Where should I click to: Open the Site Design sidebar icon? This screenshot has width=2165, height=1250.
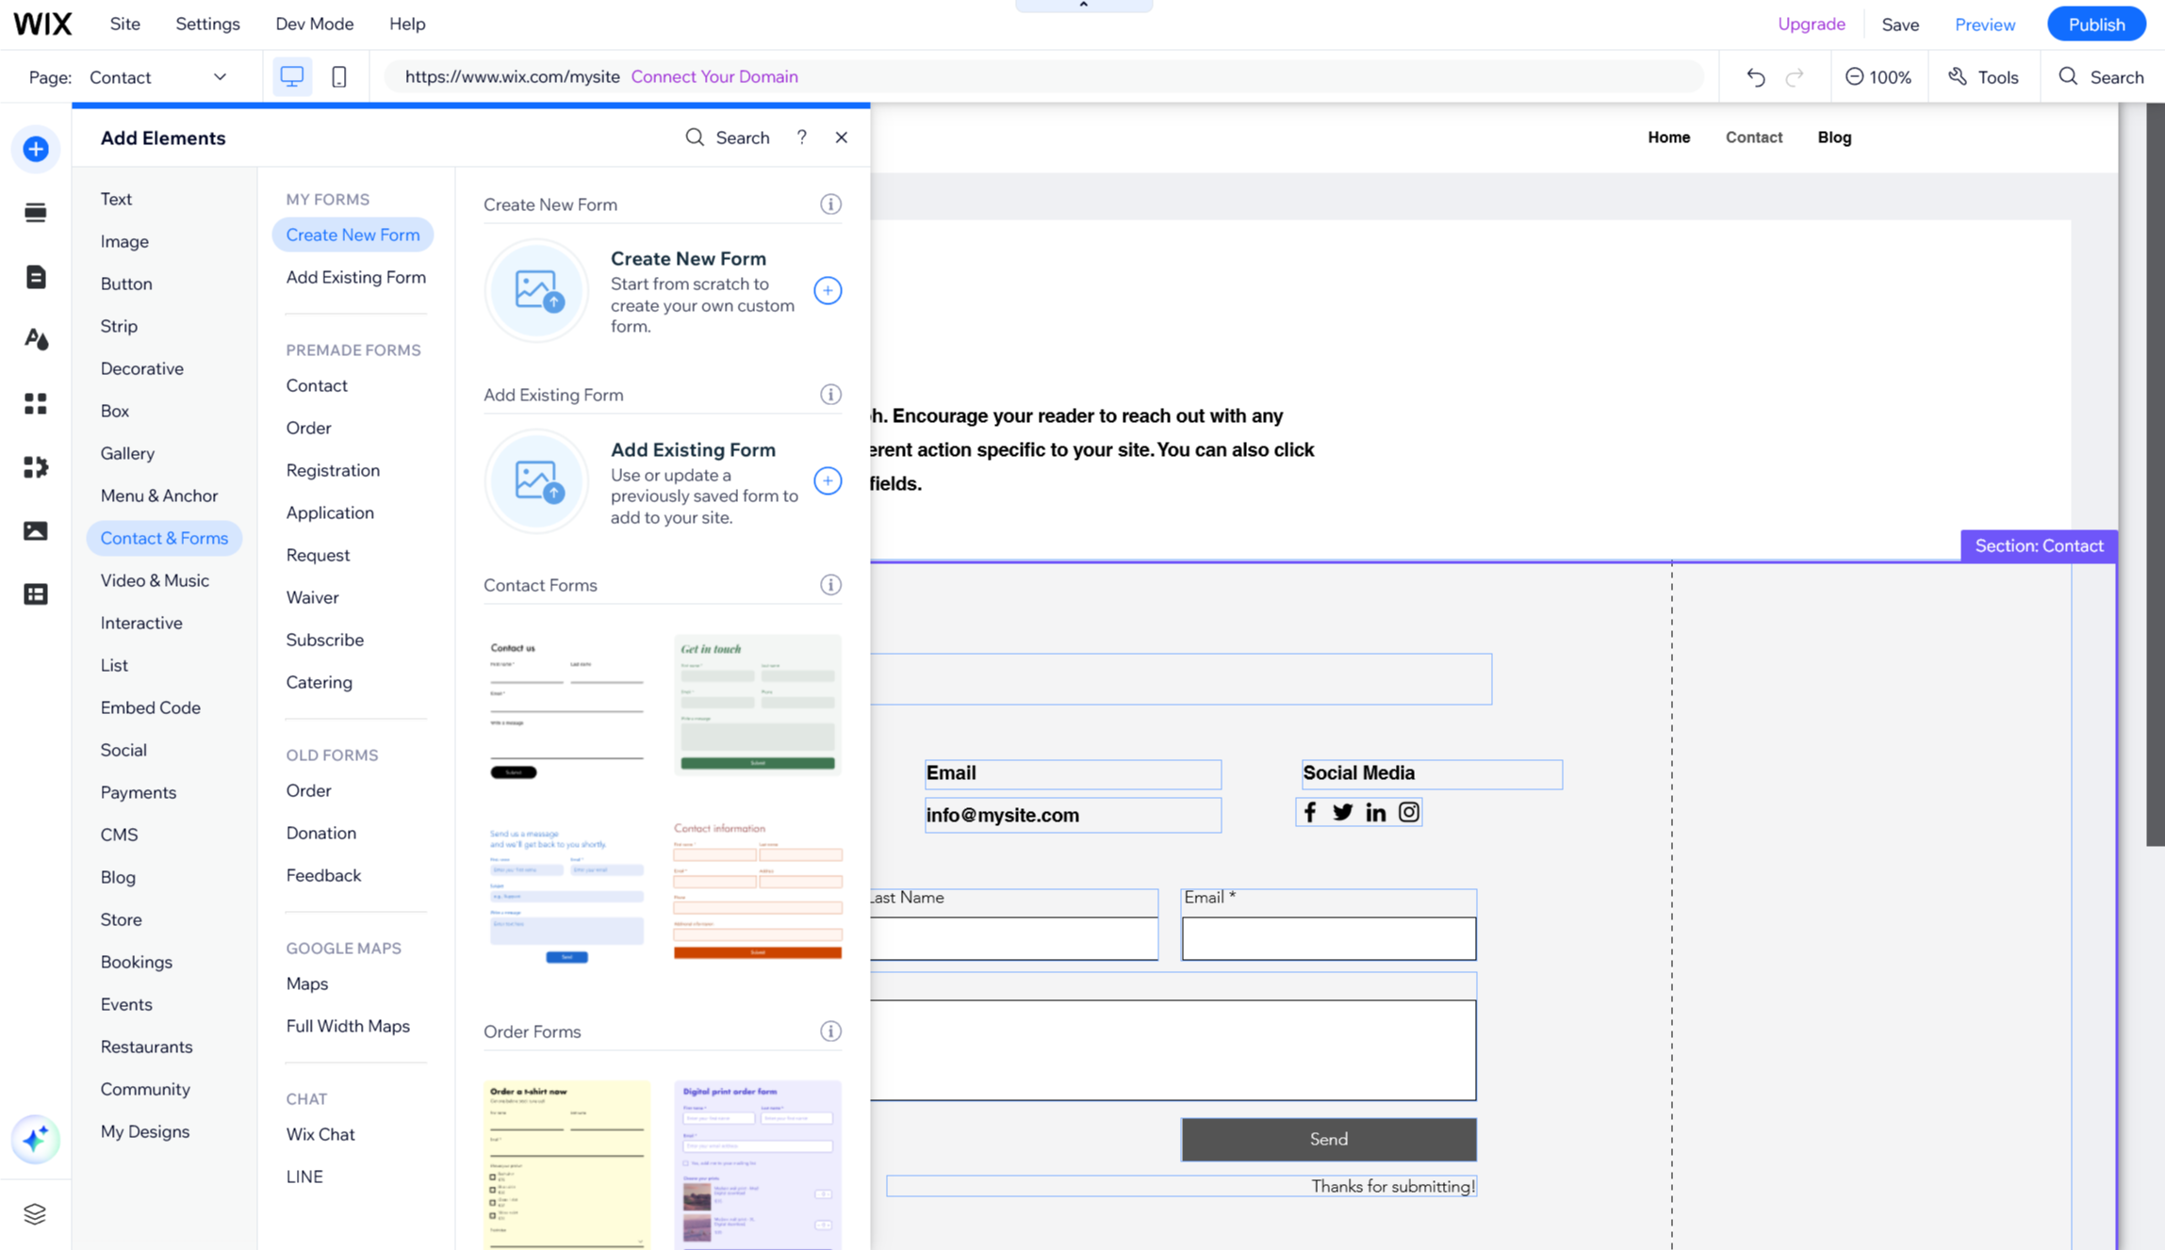tap(36, 340)
